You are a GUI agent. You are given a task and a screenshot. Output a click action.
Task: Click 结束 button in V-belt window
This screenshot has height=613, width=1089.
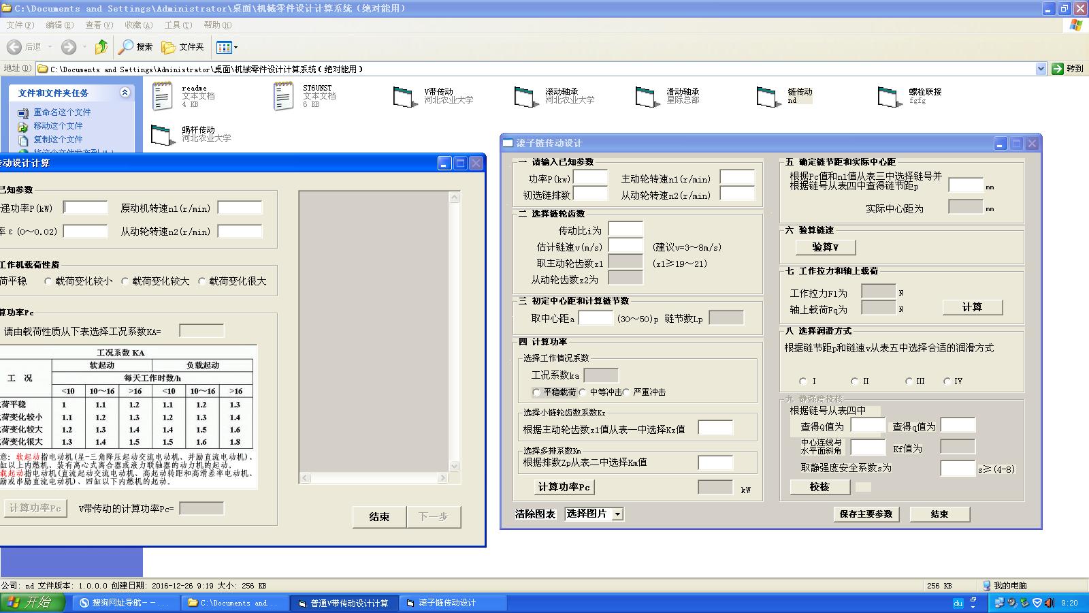pos(379,517)
